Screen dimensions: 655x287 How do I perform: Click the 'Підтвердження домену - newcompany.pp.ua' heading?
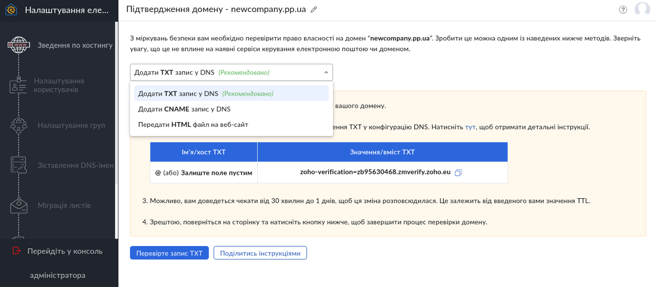[216, 9]
